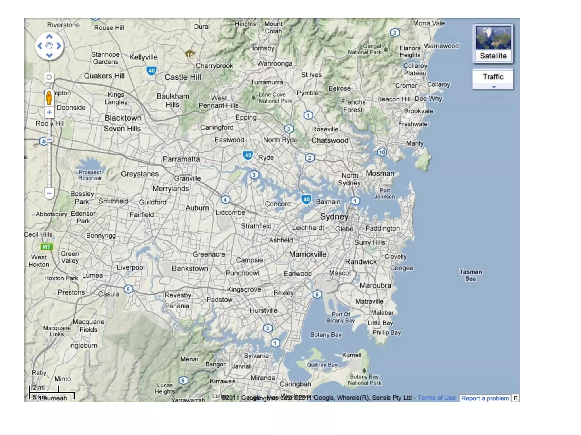Viewport: 581px width, 435px height.
Task: Click the Sydney city label
Action: tap(334, 217)
